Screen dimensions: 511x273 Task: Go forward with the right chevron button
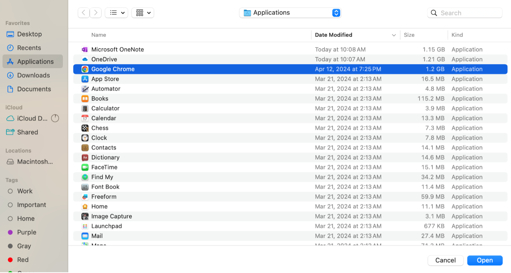point(95,13)
